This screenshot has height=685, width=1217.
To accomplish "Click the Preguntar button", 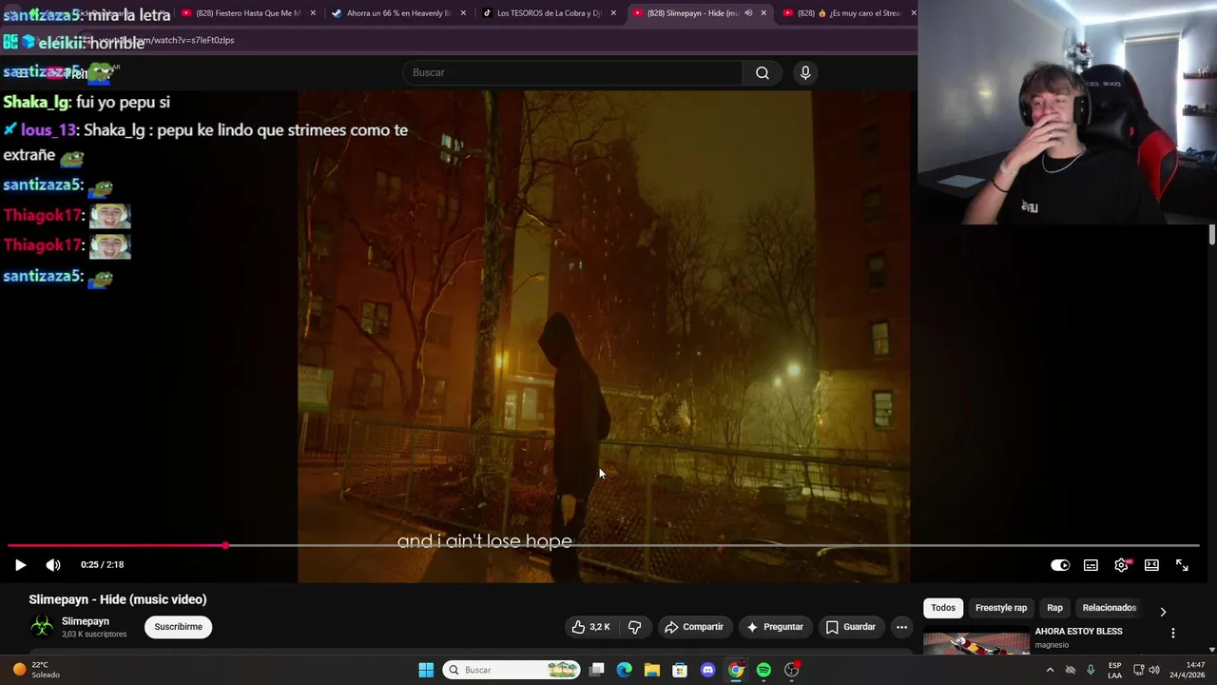I will click(776, 627).
